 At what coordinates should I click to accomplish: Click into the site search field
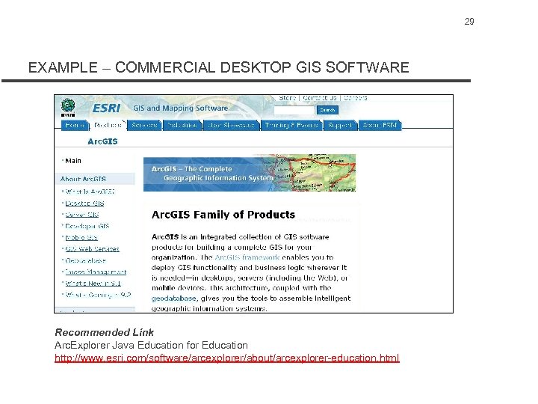pos(294,110)
